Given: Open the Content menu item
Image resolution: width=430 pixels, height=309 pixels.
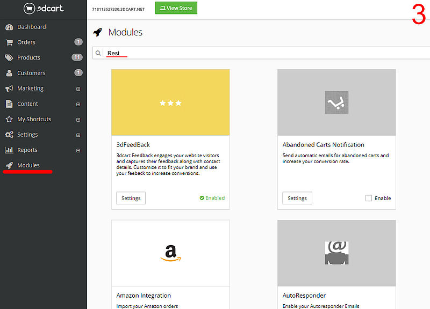Looking at the screenshot, I should tap(27, 104).
